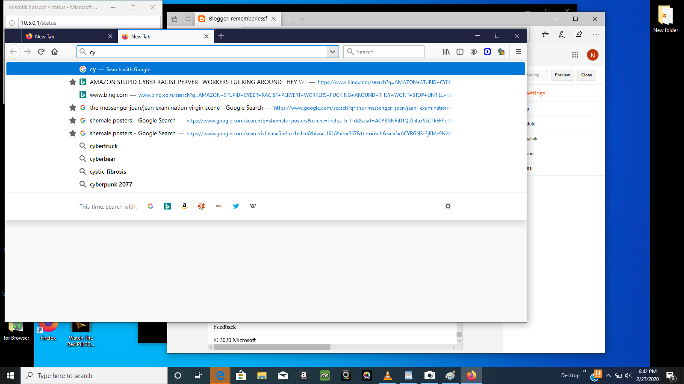Pick the 'cystic fibrosis' suggestion
Image resolution: width=684 pixels, height=384 pixels.
265,172
